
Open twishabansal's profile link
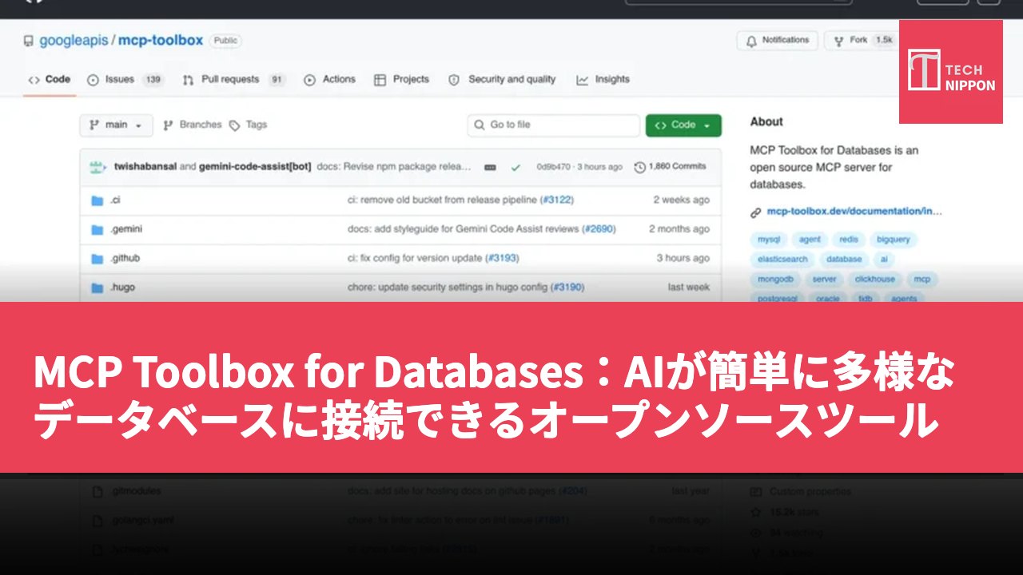(145, 167)
